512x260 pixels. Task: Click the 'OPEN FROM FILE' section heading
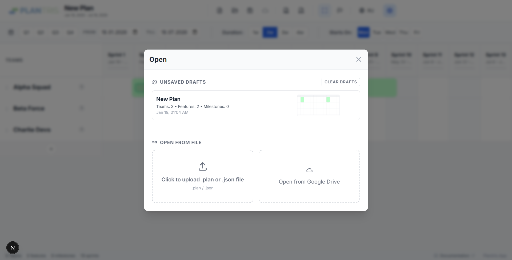tap(181, 143)
